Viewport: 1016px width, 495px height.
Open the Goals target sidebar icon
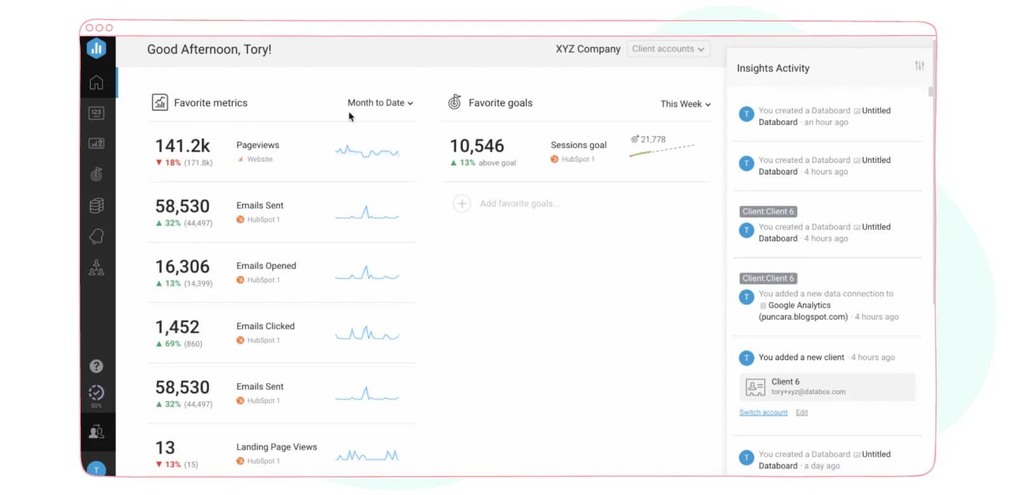(x=97, y=174)
